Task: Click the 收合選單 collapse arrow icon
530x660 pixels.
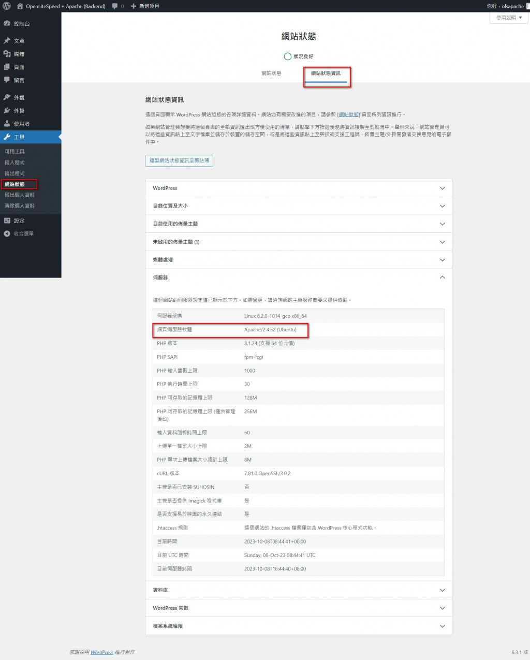Action: pos(7,233)
